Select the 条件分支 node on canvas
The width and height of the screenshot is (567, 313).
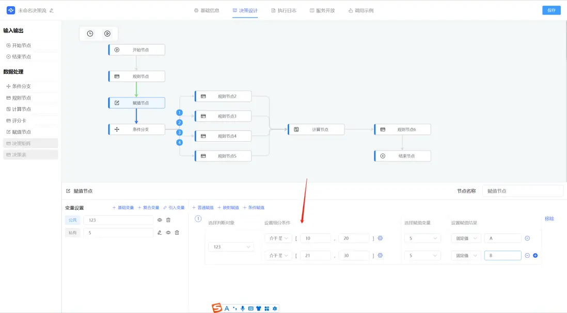137,129
